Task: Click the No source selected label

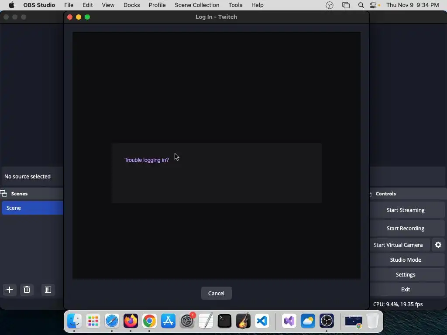Action: point(28,177)
